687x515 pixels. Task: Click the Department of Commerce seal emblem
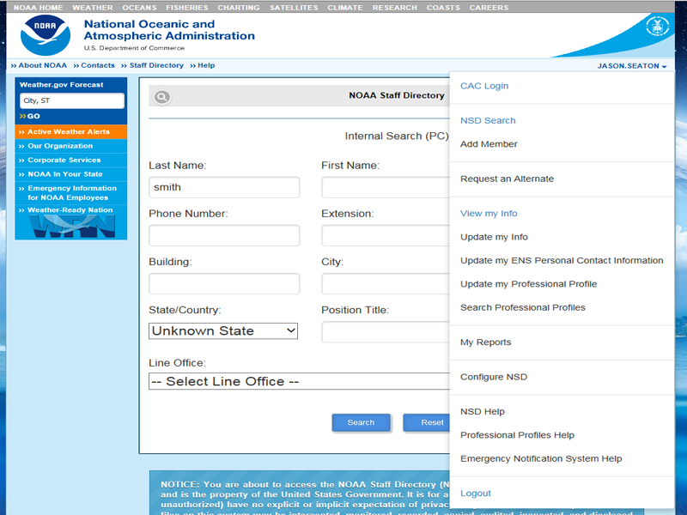coord(657,27)
